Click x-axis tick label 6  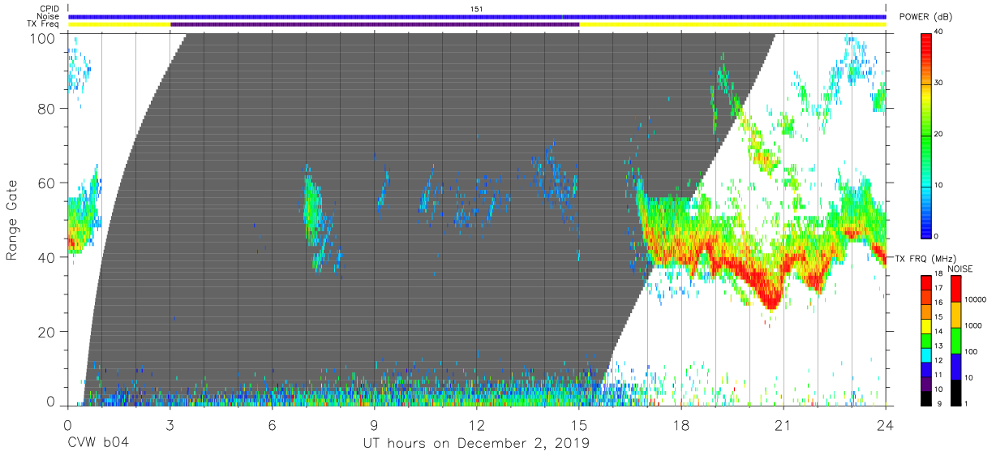tap(273, 424)
